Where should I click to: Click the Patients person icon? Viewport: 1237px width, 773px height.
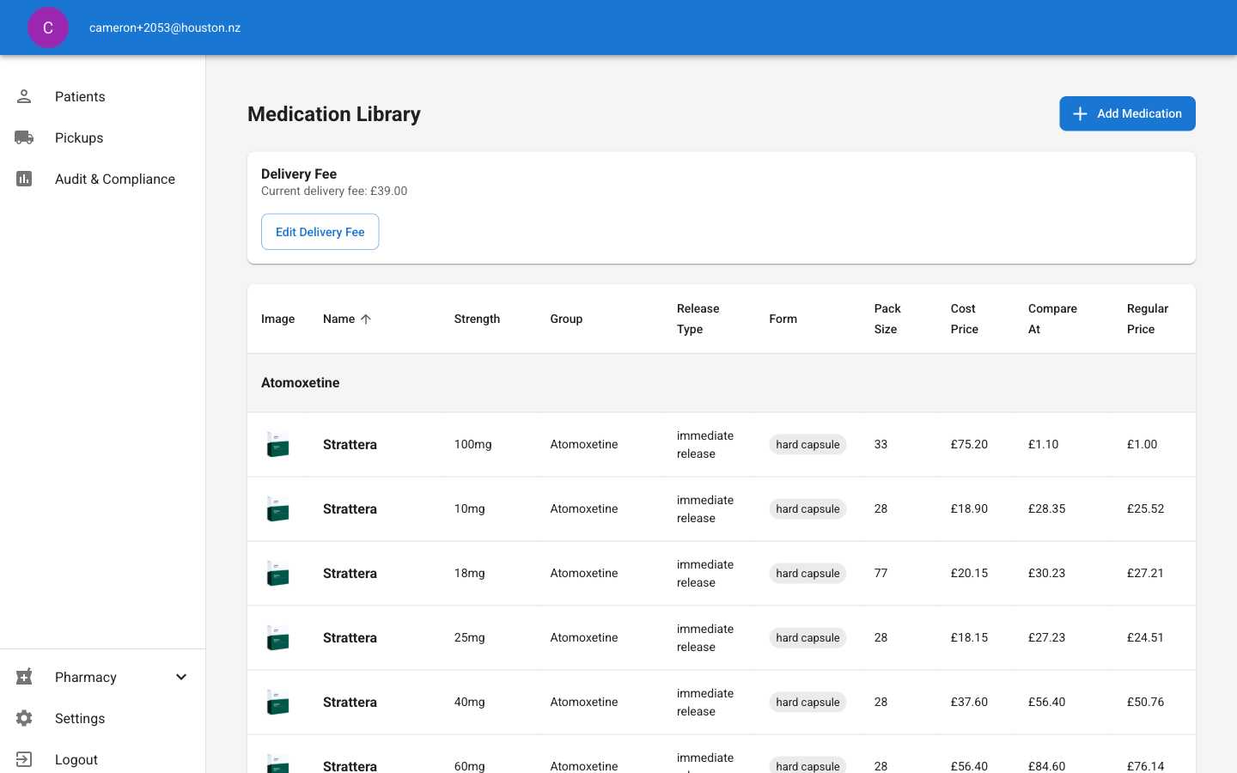(24, 96)
